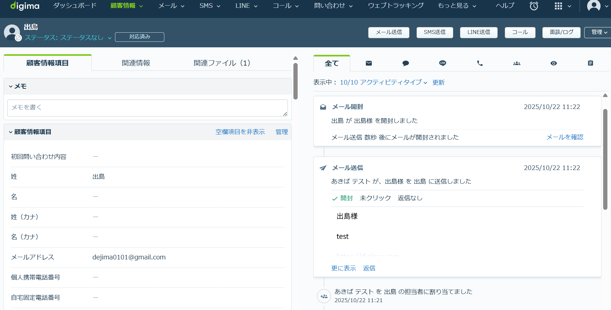The width and height of the screenshot is (611, 310).
Task: Open the 顧客情報 menu
Action: point(126,6)
